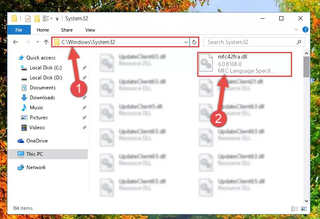The image size is (320, 219).
Task: Switch to large icons view in status bar
Action: [304, 209]
